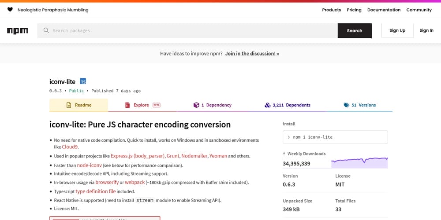Open the Community menu item
The height and width of the screenshot is (220, 441).
click(419, 10)
